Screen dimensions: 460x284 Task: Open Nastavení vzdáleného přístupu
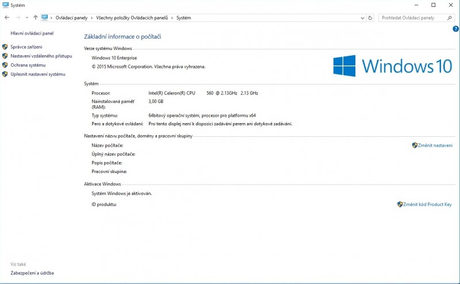click(x=41, y=56)
